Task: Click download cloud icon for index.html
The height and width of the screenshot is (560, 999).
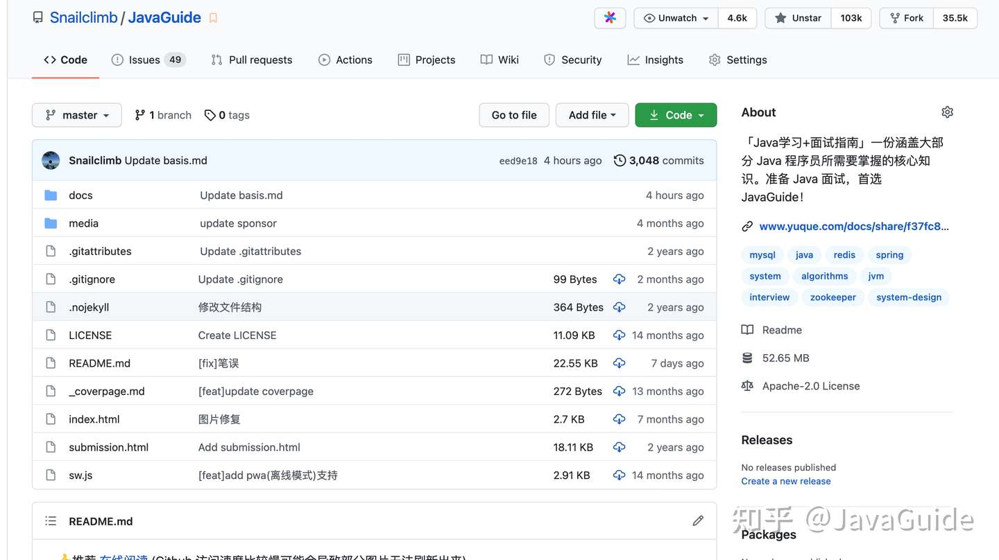Action: (619, 419)
